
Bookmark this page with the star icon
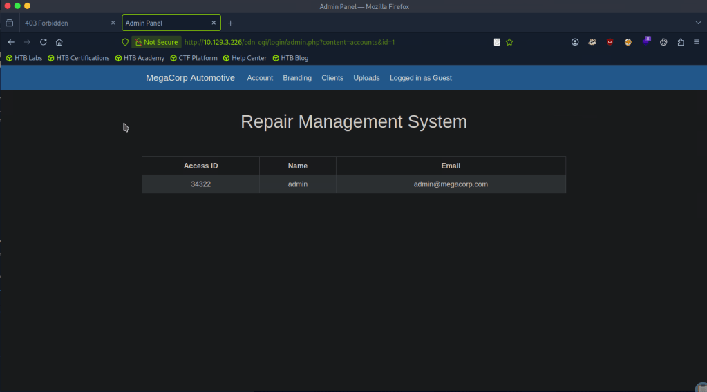tap(509, 42)
